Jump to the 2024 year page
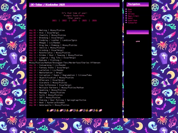The height and width of the screenshot is (133, 178). point(74,20)
